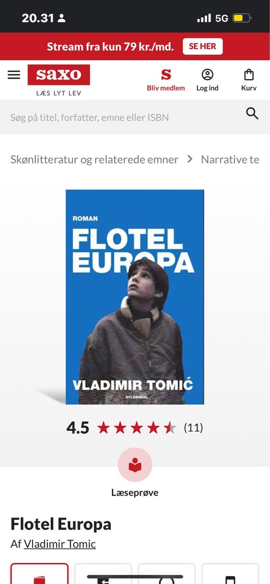Open the hamburger menu
The image size is (270, 584).
[x=14, y=75]
